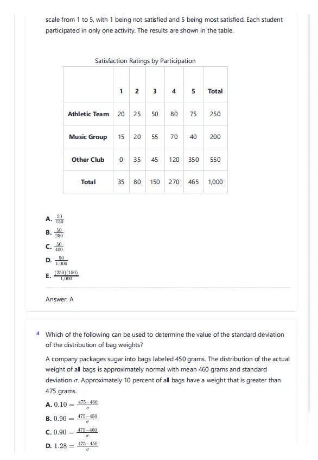Pick option B 0.90 equation with 475-450
Image resolution: width=318 pixels, height=460 pixels.
[72, 418]
